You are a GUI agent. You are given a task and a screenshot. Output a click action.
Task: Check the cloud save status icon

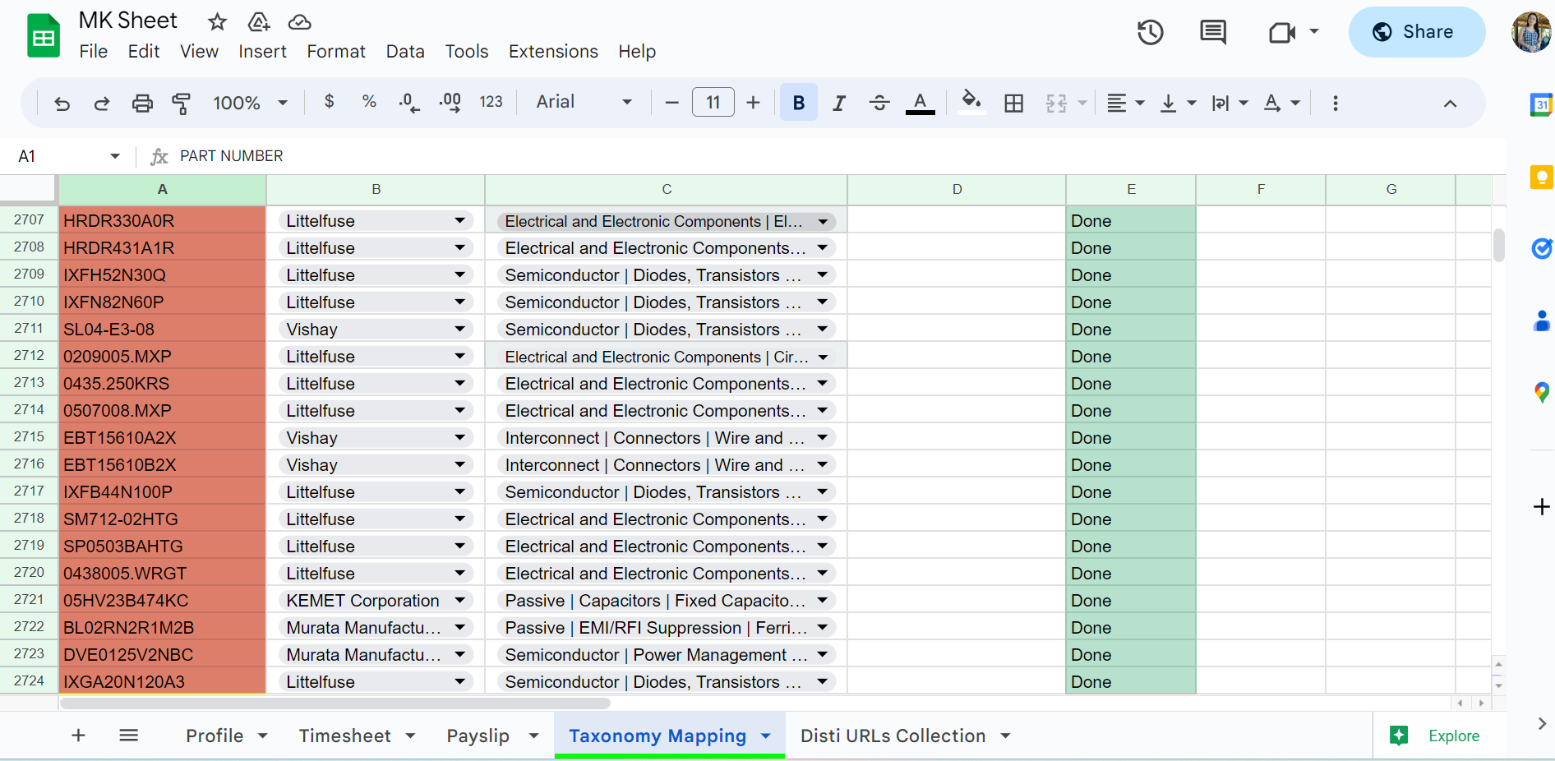[x=299, y=21]
